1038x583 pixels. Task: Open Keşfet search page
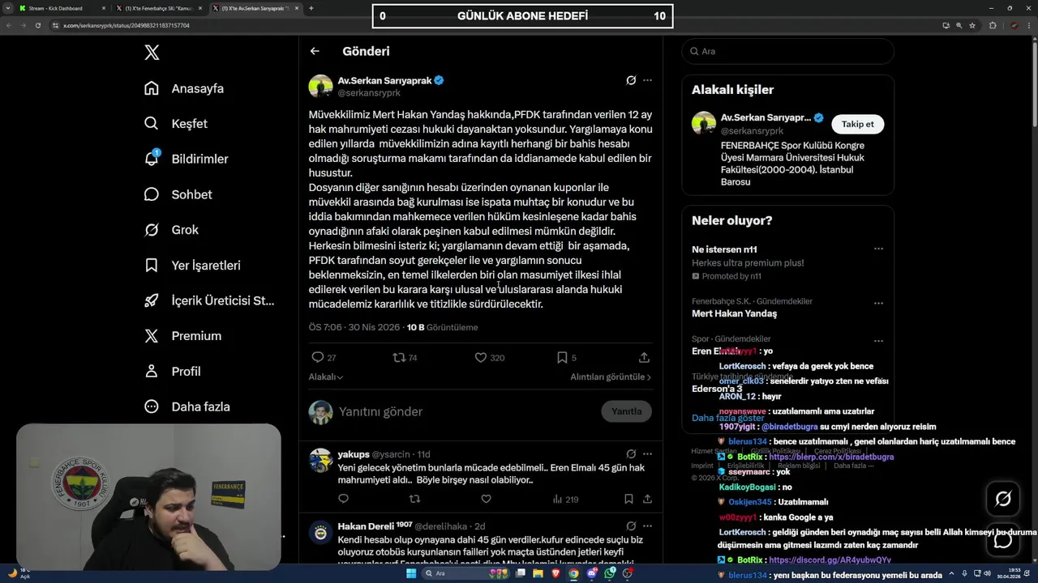(175, 124)
